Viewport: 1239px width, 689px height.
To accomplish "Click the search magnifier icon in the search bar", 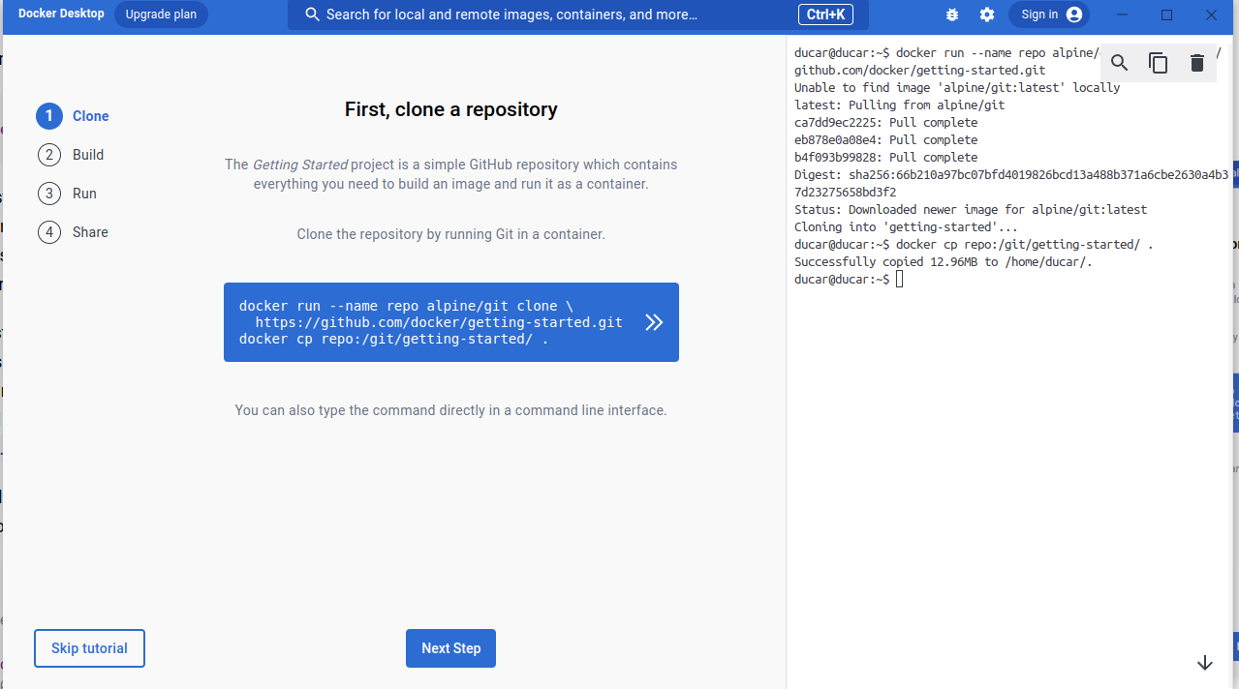I will [312, 15].
